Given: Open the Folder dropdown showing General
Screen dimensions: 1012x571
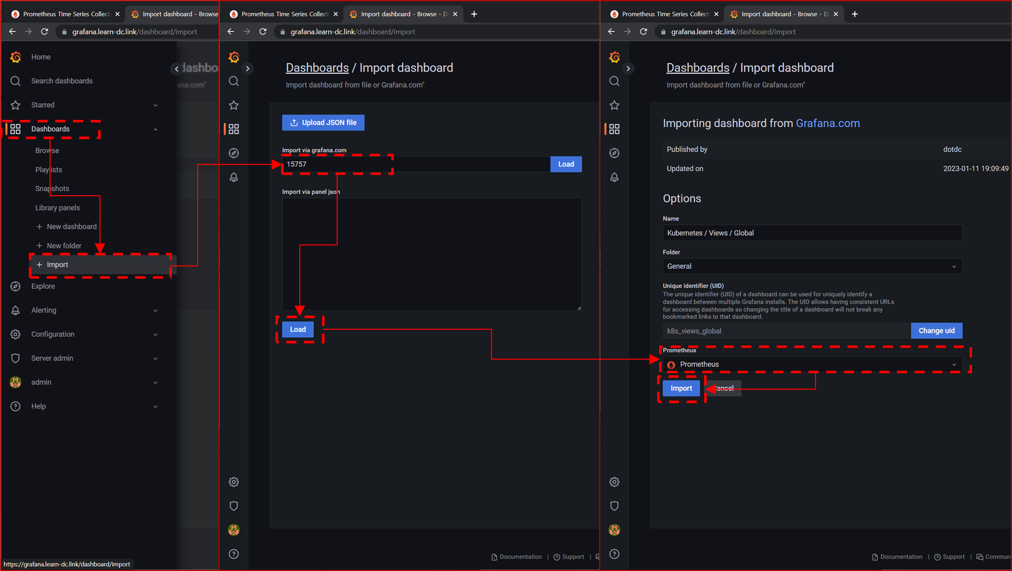Looking at the screenshot, I should tap(812, 266).
